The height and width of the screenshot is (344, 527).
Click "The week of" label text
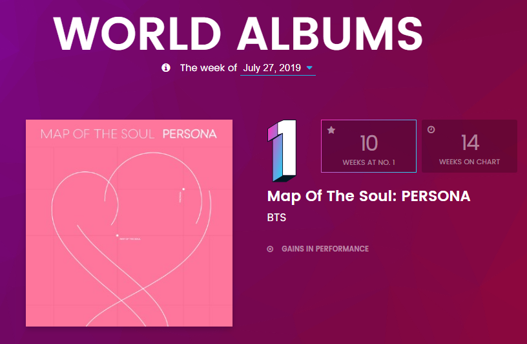(x=208, y=68)
